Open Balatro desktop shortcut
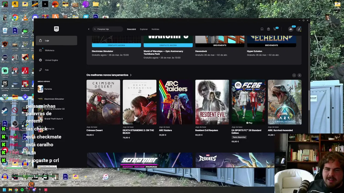Viewport: 344px width, 193px height. click(x=15, y=72)
